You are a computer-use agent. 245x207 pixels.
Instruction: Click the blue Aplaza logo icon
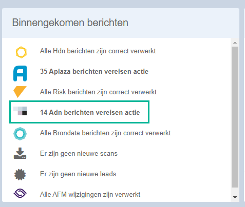pos(20,73)
